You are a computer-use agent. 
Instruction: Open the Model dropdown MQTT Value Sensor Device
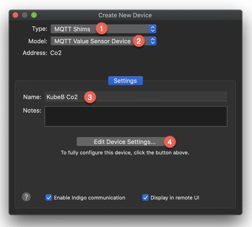coord(103,41)
